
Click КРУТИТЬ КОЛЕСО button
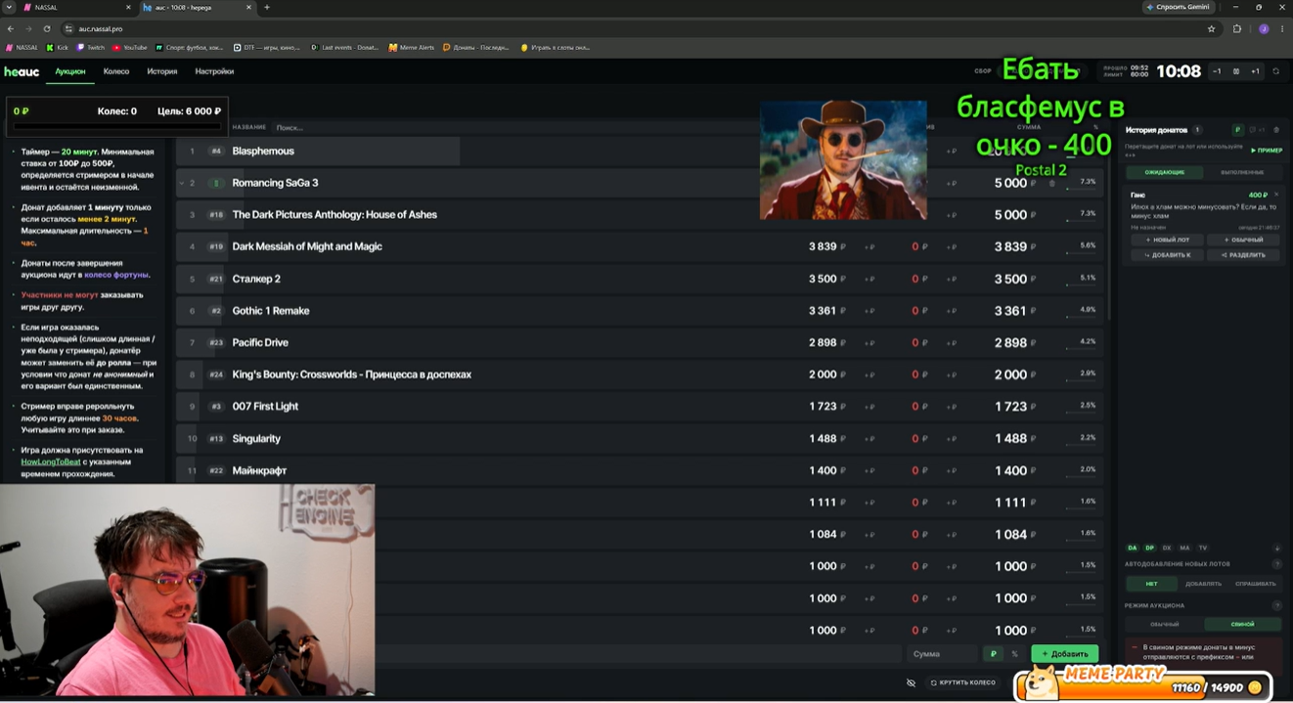click(x=963, y=682)
